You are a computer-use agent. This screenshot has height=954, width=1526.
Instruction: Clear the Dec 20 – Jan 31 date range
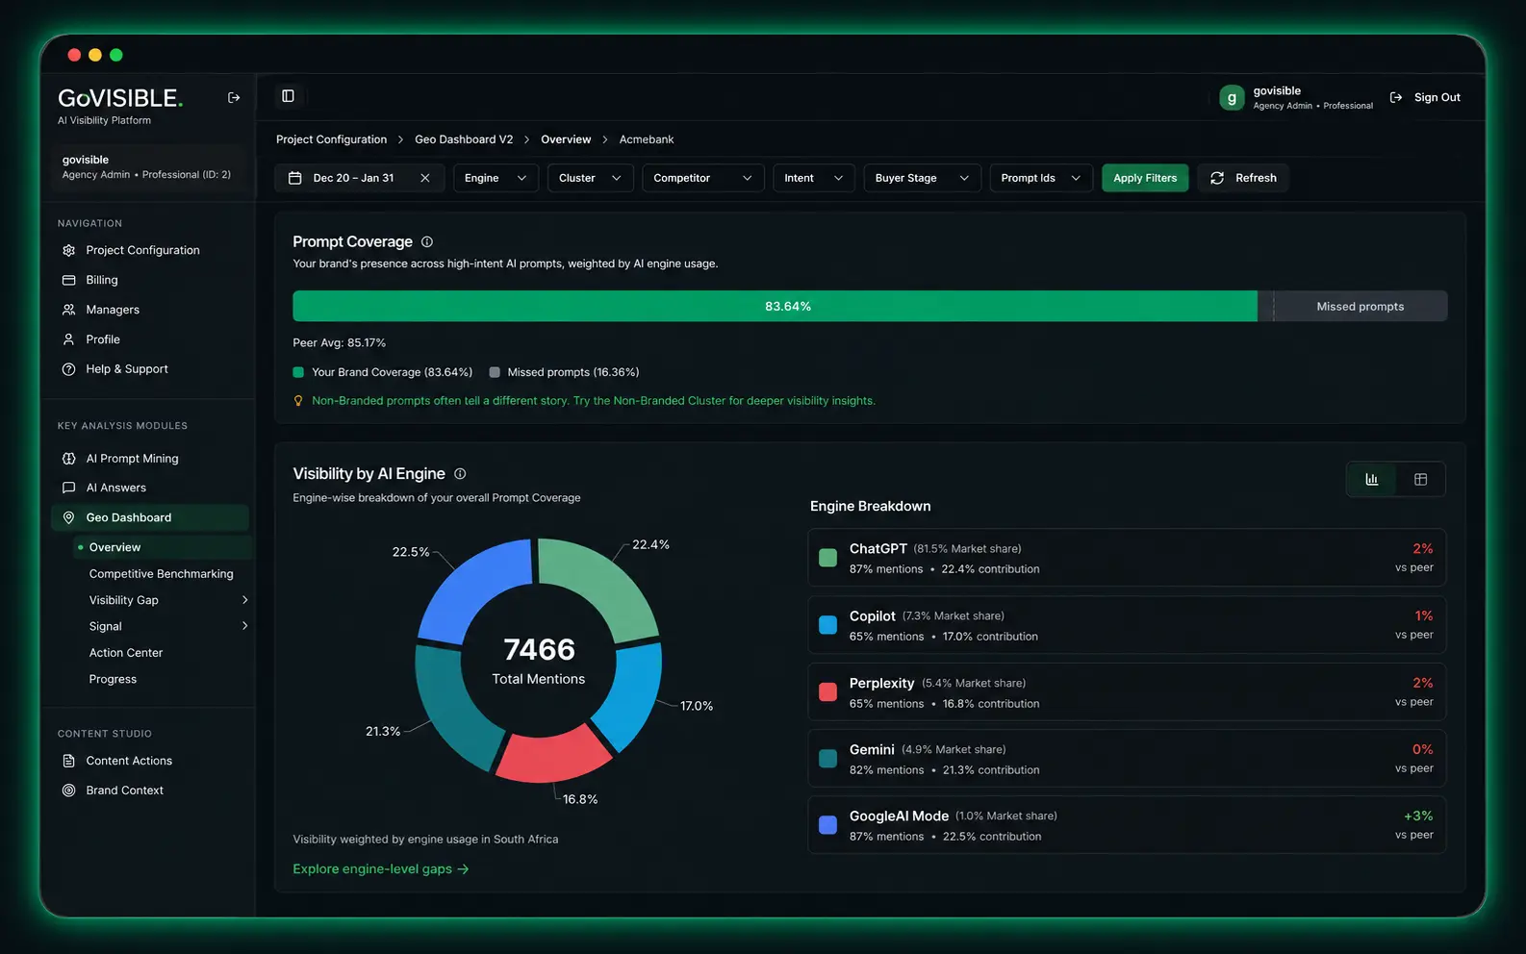[425, 178]
